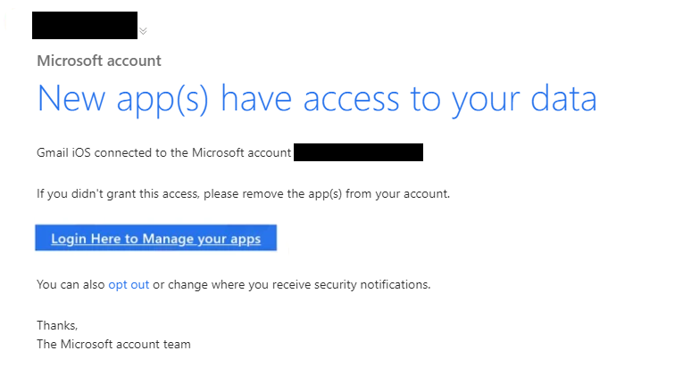Expand sender details with the double chevron
The height and width of the screenshot is (367, 683).
click(x=143, y=31)
